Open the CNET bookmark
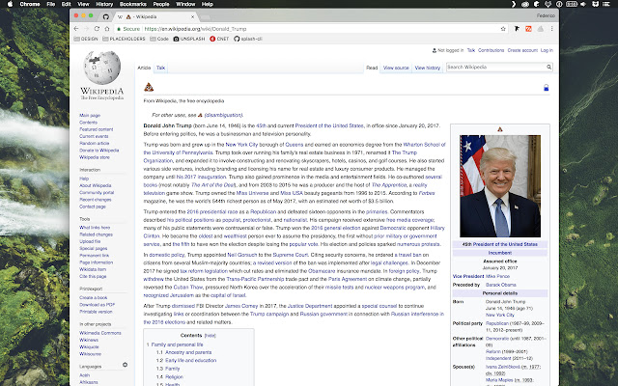The width and height of the screenshot is (618, 386). point(219,39)
